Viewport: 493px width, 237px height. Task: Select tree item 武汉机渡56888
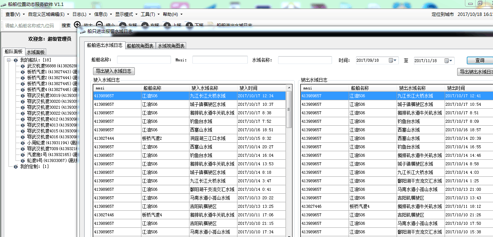pos(52,66)
